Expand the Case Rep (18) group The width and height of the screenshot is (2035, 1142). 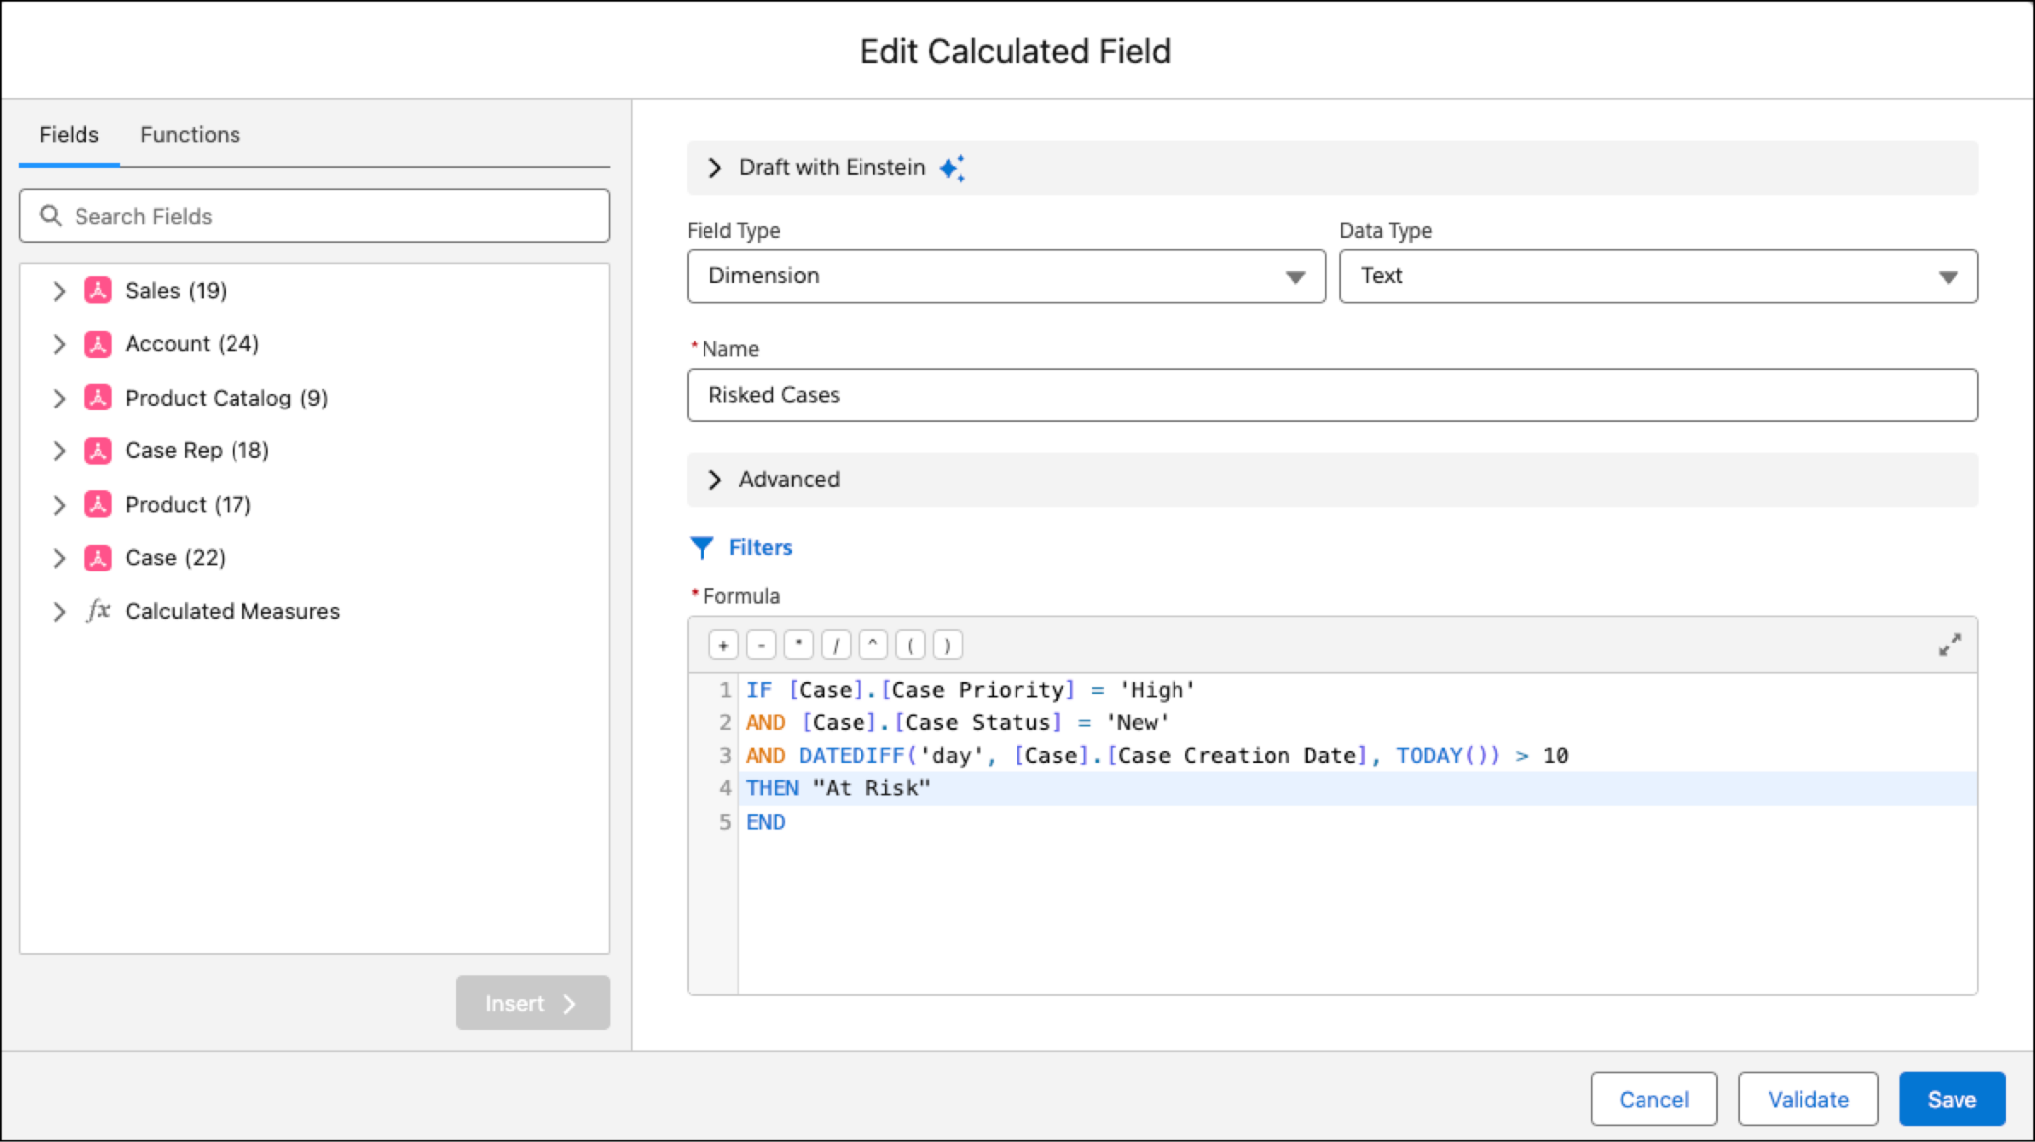point(59,451)
